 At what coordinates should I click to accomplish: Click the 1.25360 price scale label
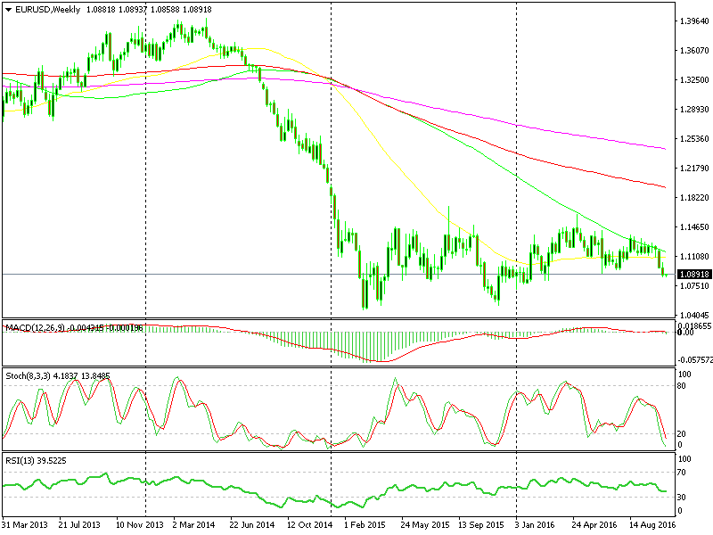click(x=694, y=139)
